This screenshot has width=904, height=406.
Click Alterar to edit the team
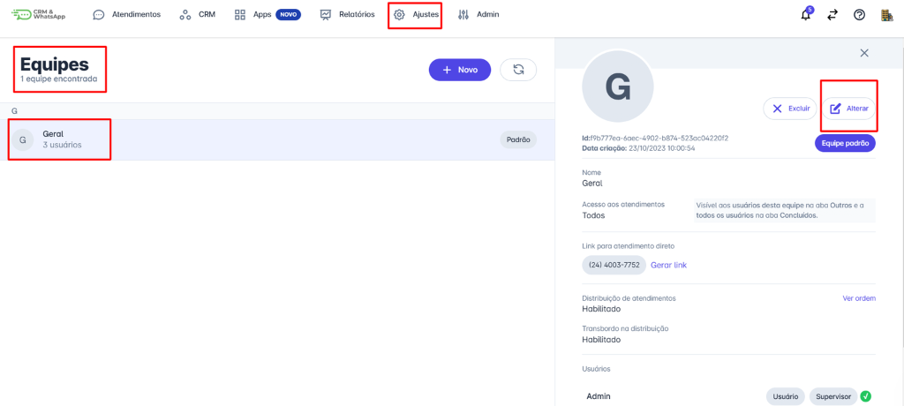click(x=848, y=109)
